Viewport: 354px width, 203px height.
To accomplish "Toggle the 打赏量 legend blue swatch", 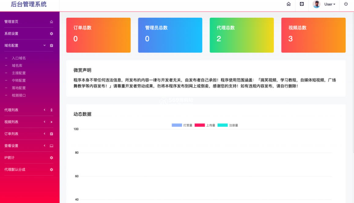I will (x=177, y=125).
